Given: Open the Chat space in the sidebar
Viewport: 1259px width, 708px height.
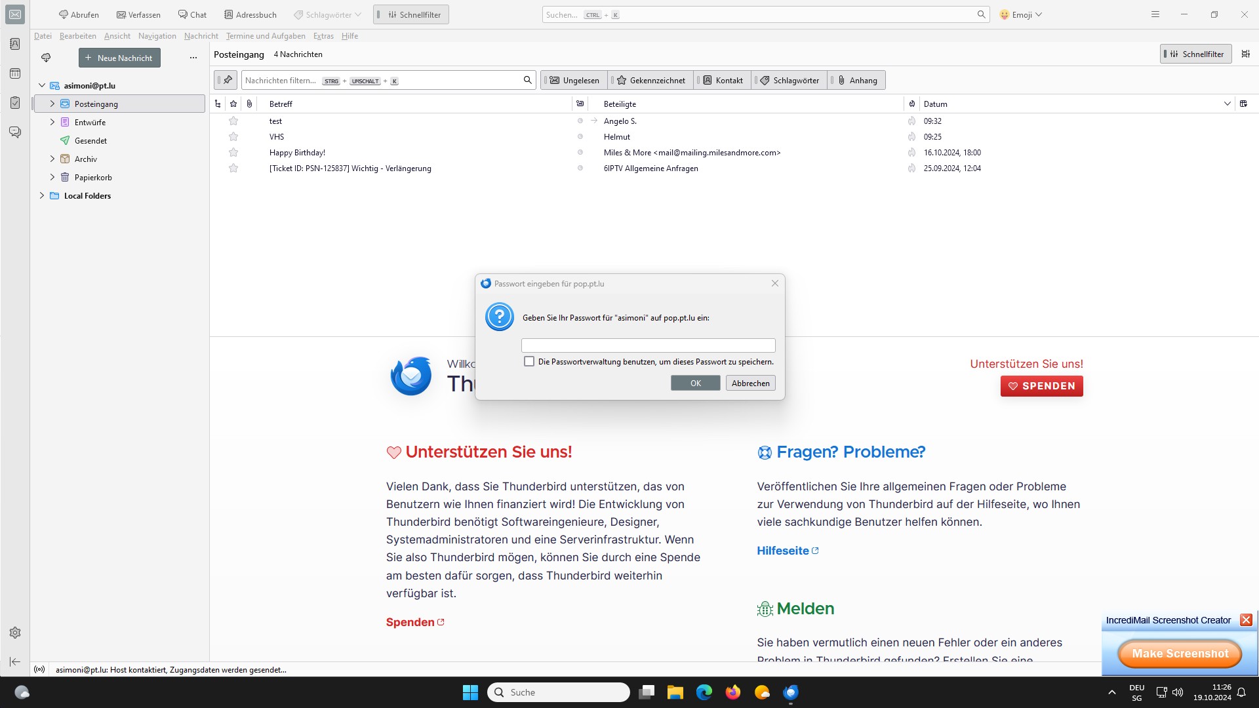Looking at the screenshot, I should pyautogui.click(x=15, y=132).
